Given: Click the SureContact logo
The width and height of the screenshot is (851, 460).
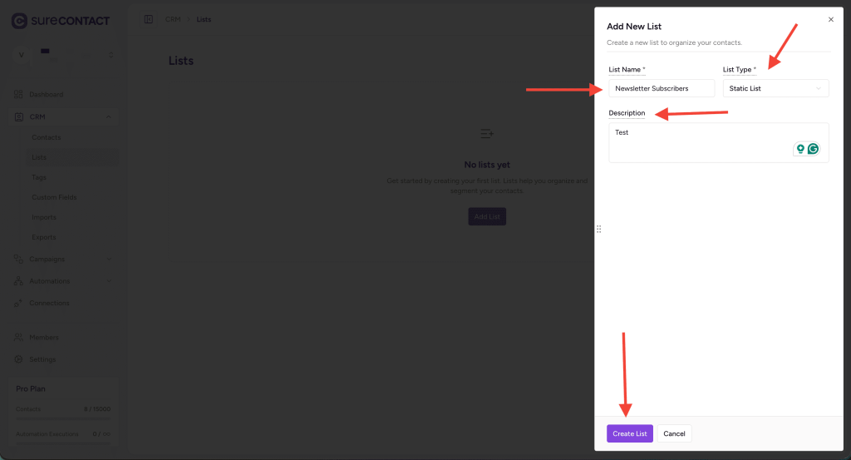Looking at the screenshot, I should coord(61,20).
